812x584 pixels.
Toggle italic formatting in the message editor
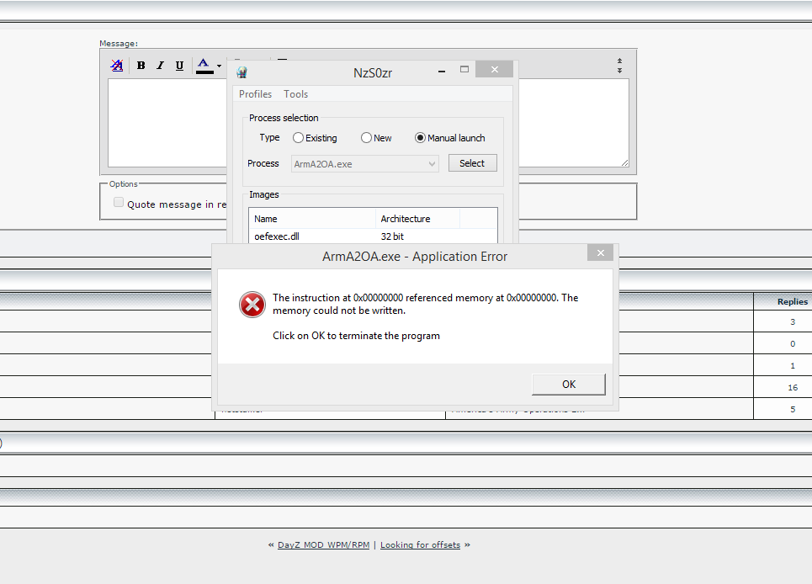[160, 66]
